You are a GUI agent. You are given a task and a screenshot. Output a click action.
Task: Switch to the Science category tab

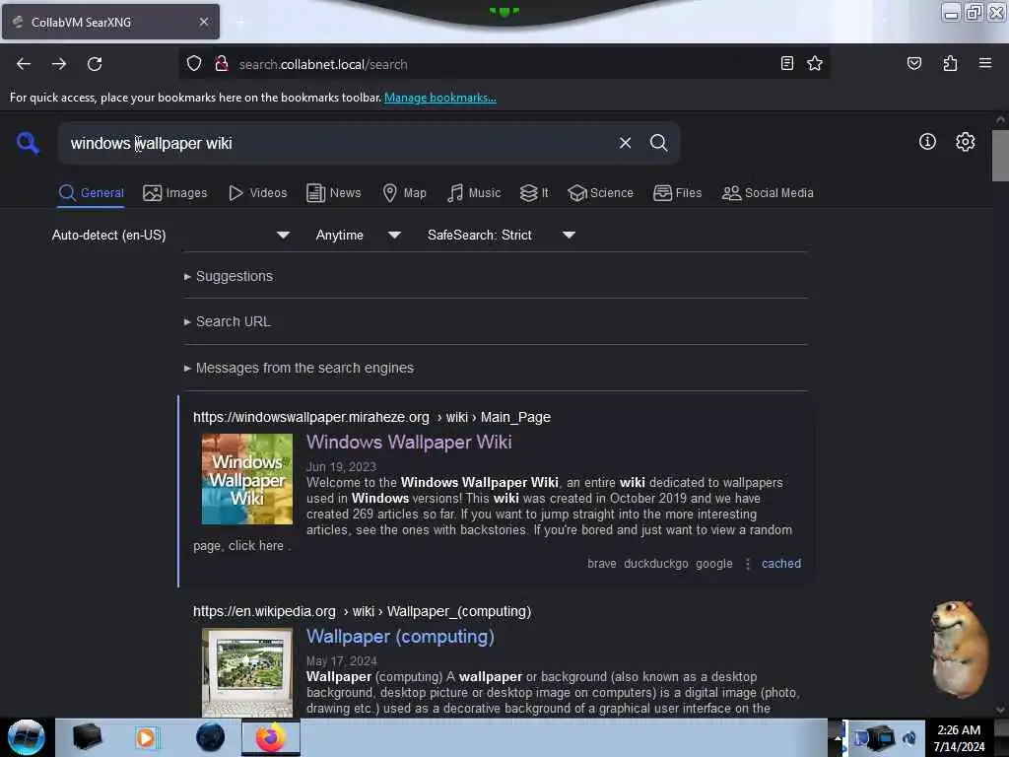[600, 193]
